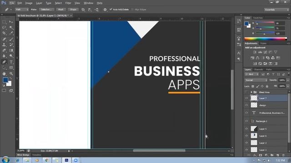The height and width of the screenshot is (163, 291).
Task: Select the Pen tool in toolbox
Action: (4, 62)
